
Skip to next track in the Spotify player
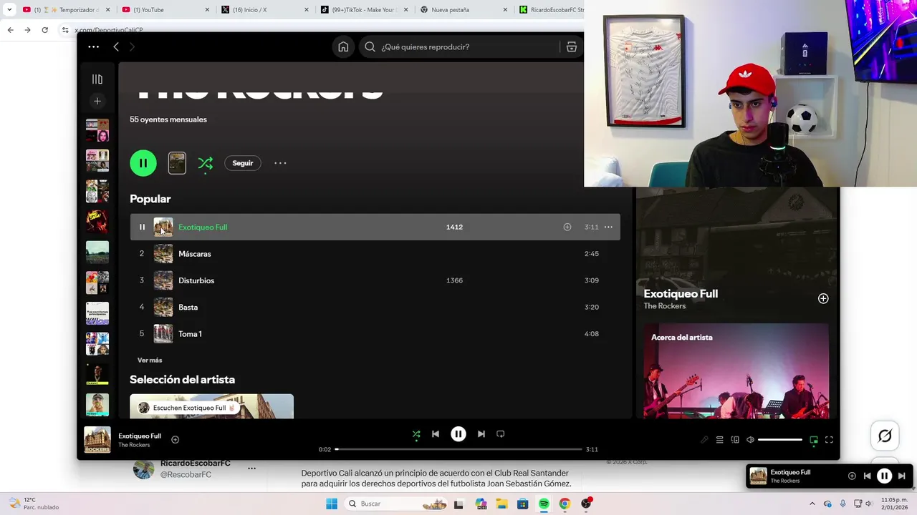pyautogui.click(x=481, y=434)
